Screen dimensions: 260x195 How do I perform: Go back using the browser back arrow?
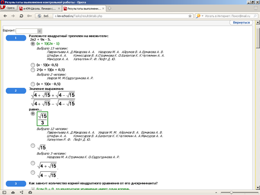click(x=5, y=16)
